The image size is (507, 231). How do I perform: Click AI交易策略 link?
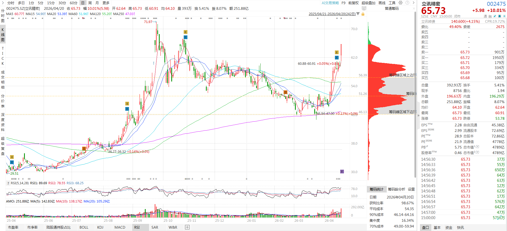[330, 3]
